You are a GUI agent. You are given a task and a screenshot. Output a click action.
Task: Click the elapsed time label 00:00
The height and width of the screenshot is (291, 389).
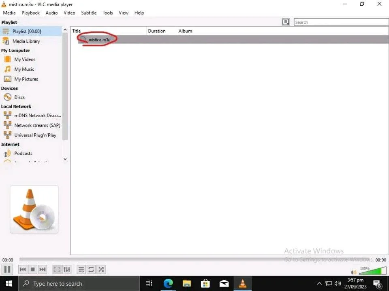coord(8,260)
